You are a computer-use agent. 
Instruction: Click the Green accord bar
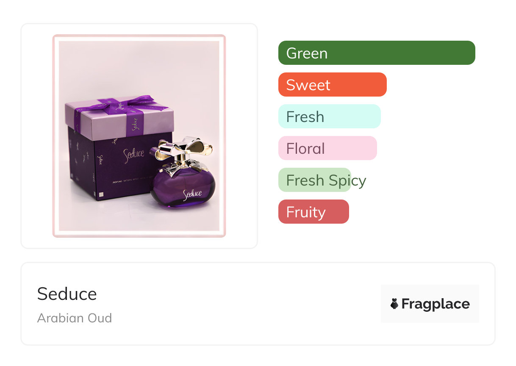(376, 53)
